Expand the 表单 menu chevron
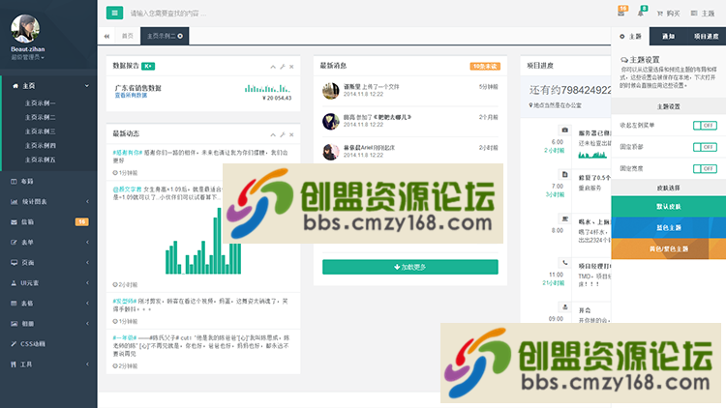This screenshot has width=726, height=408. (87, 243)
